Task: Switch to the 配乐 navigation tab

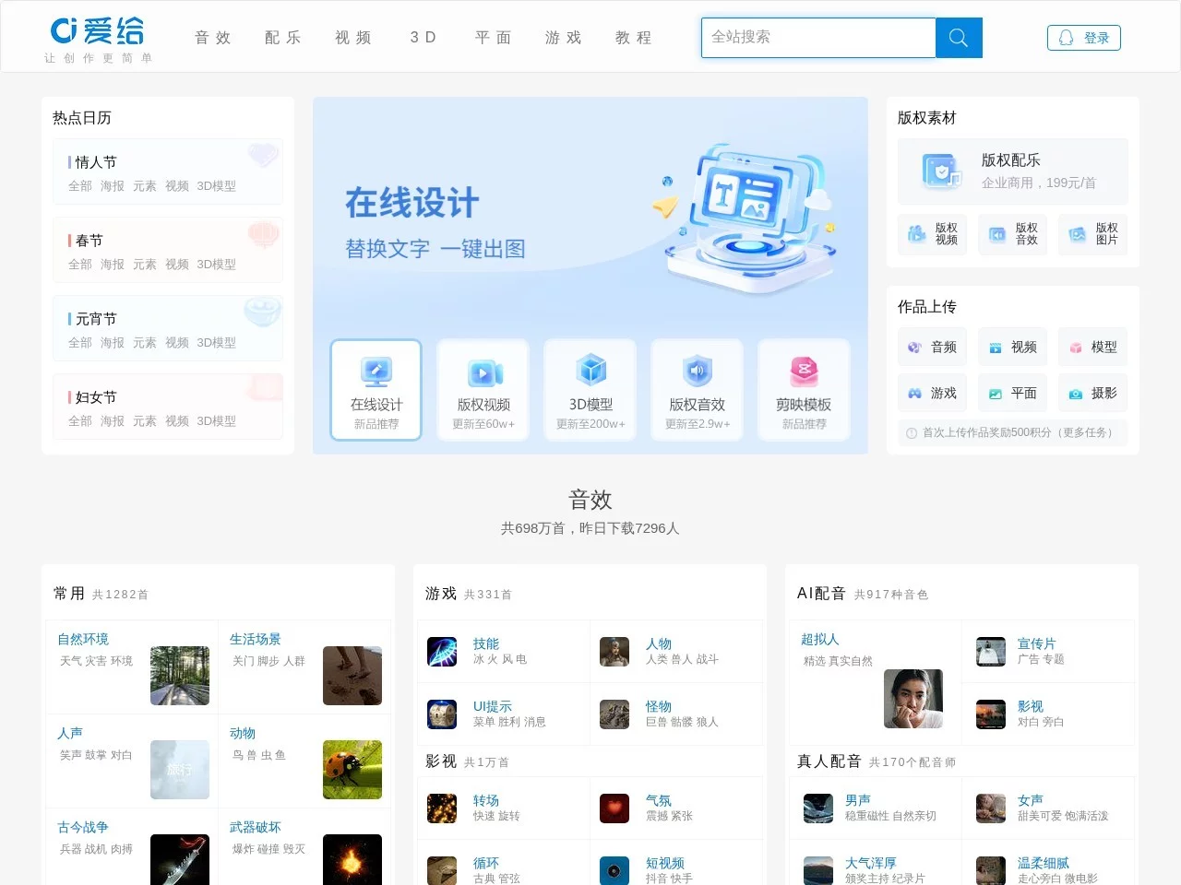Action: (282, 38)
